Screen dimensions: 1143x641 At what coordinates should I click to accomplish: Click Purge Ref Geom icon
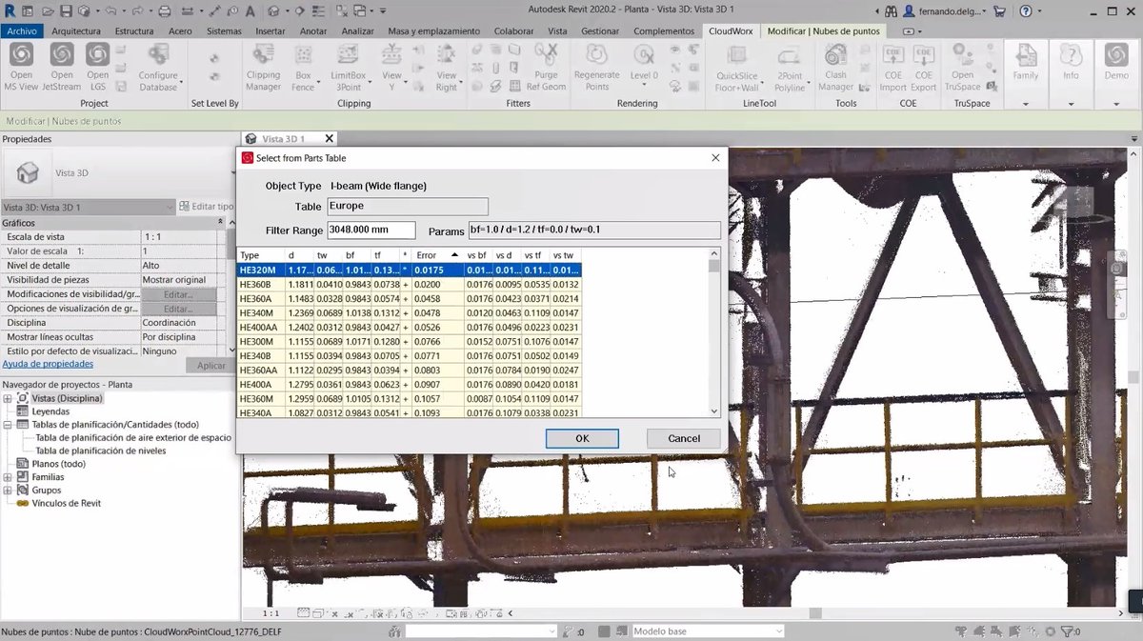pyautogui.click(x=546, y=67)
